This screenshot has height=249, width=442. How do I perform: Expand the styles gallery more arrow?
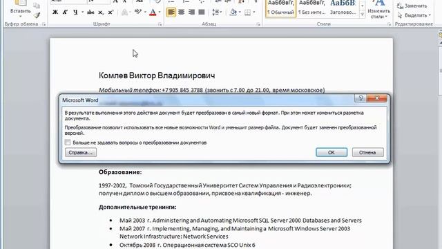[x=362, y=15]
